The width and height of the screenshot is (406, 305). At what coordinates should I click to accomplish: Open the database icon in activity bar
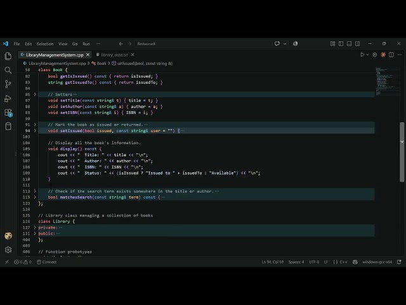8,126
